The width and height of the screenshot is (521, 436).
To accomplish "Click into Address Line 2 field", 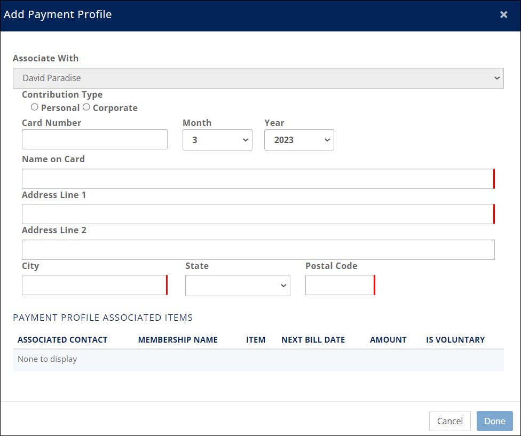I will point(258,250).
